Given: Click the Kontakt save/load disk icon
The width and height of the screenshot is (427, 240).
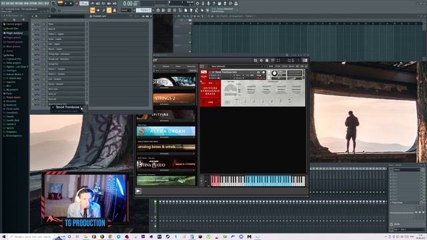Looking at the screenshot, I should tap(256, 61).
